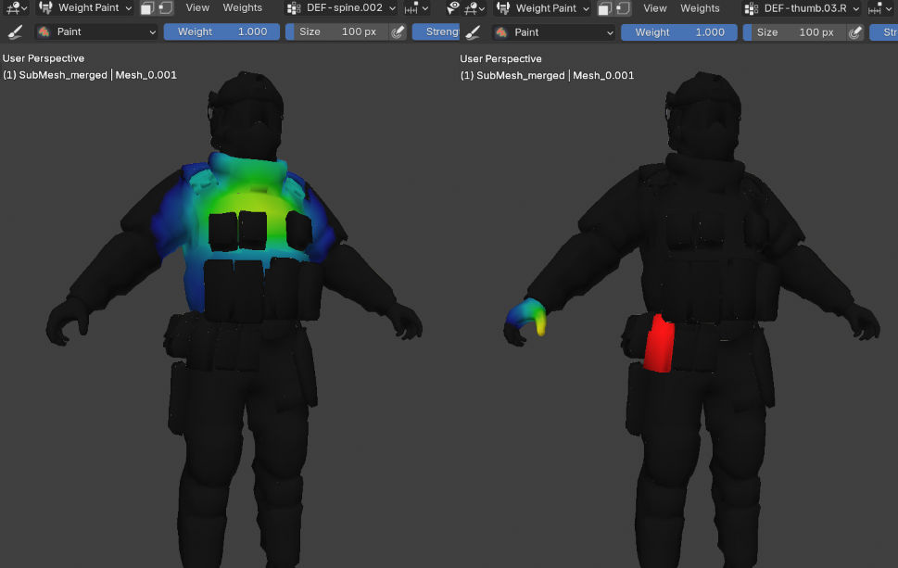
Task: Open View menu in left viewport
Action: point(197,8)
